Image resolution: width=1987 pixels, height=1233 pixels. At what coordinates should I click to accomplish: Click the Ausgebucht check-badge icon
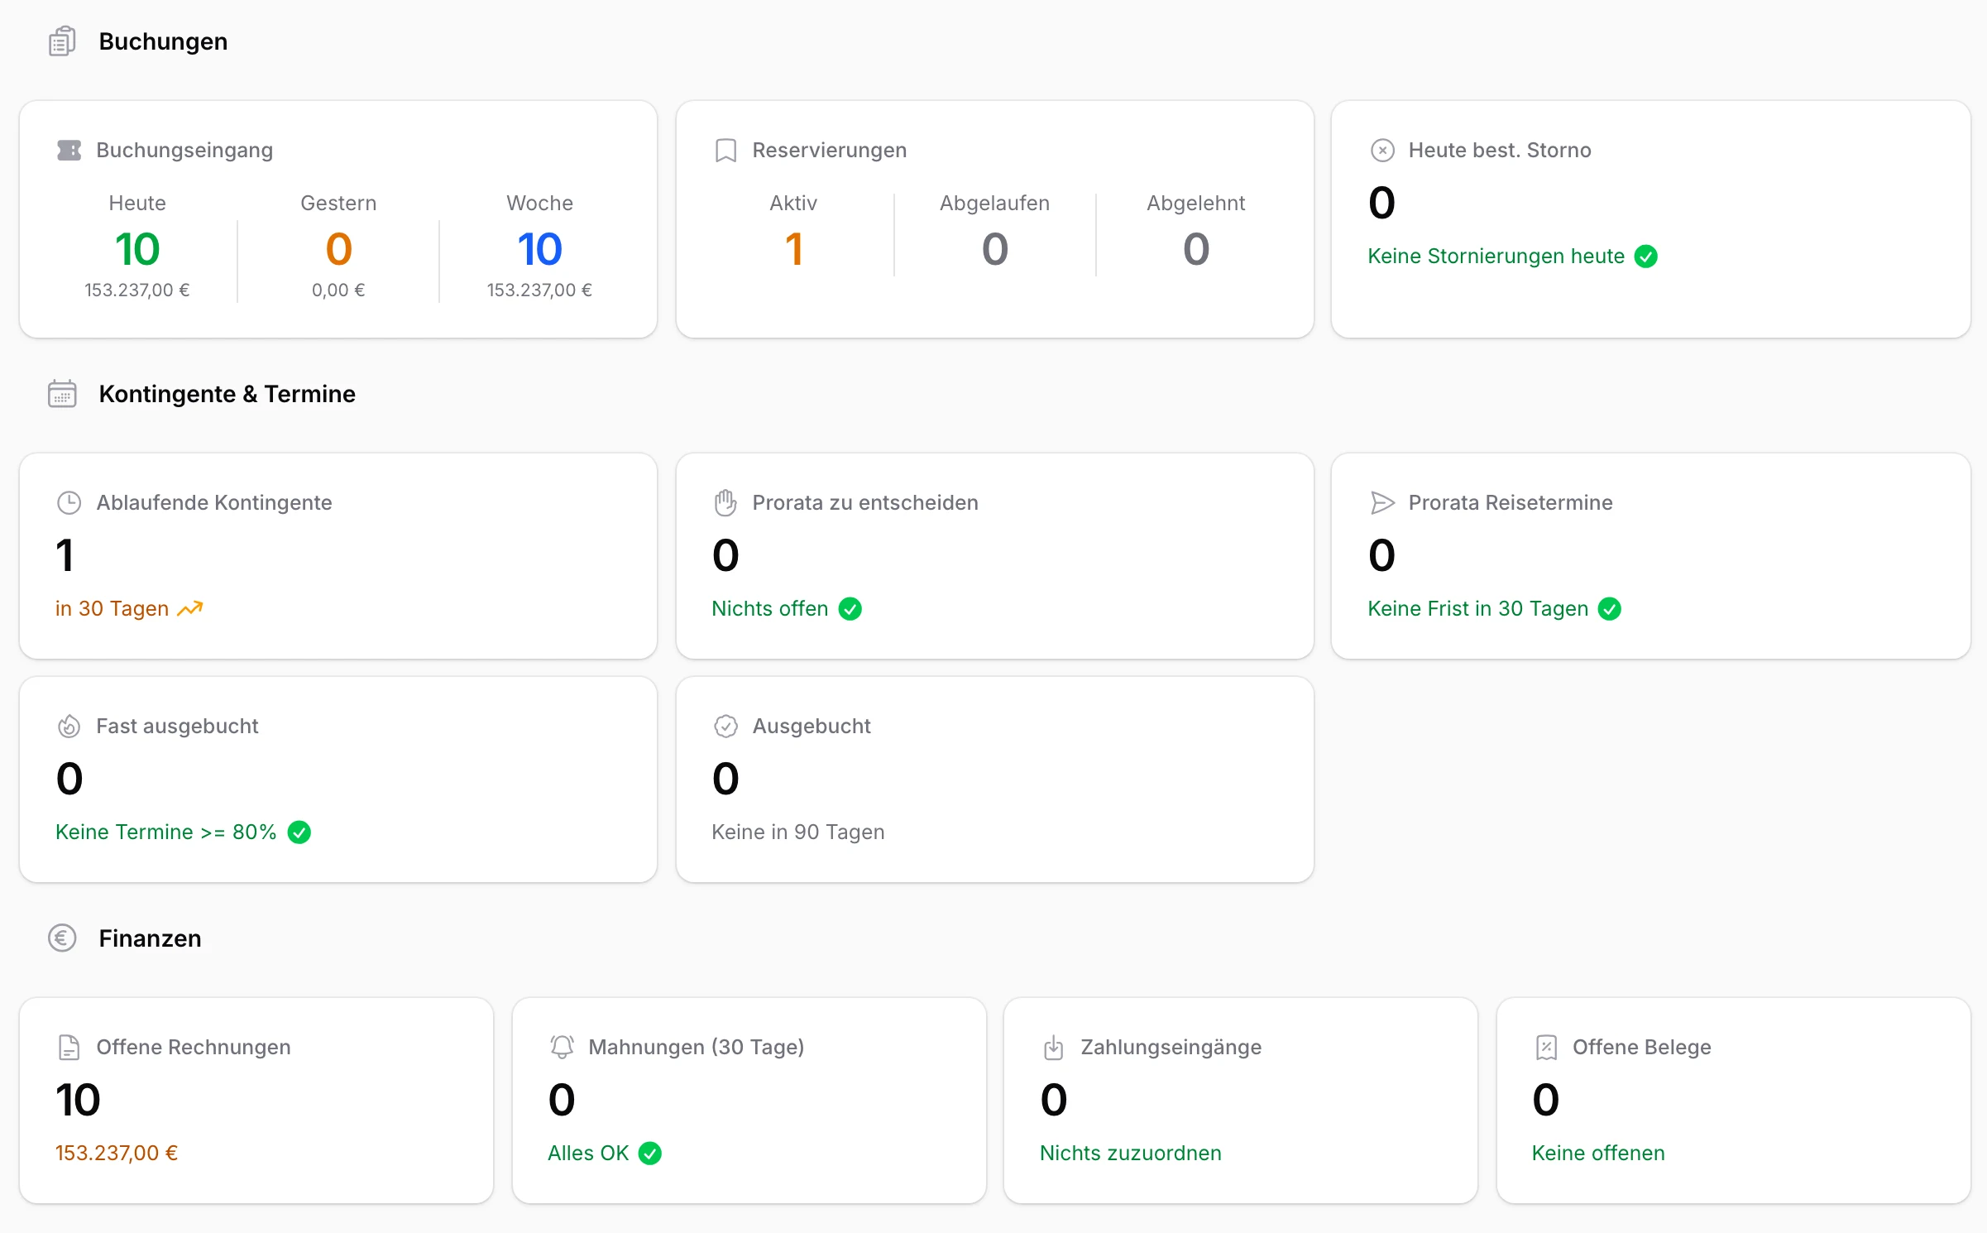point(725,727)
